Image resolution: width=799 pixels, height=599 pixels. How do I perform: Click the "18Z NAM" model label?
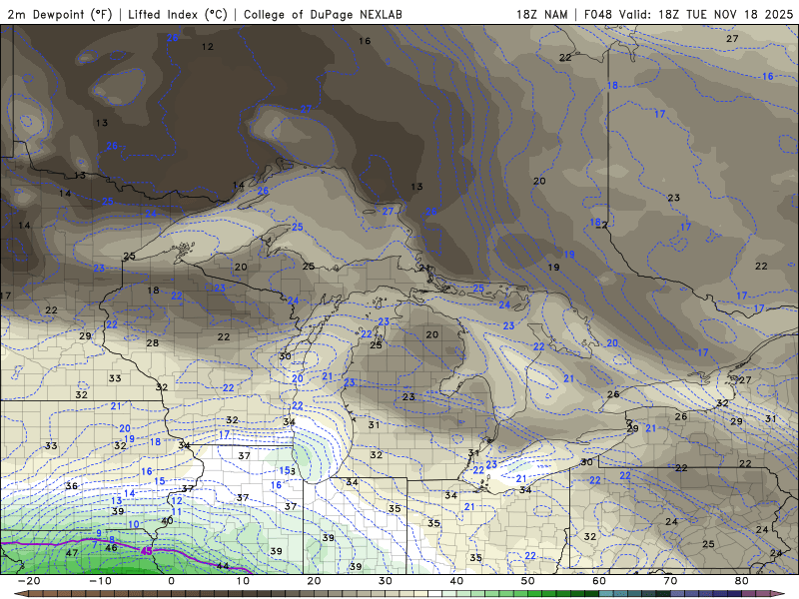(x=541, y=15)
